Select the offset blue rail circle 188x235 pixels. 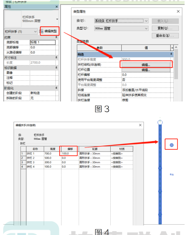172,145
